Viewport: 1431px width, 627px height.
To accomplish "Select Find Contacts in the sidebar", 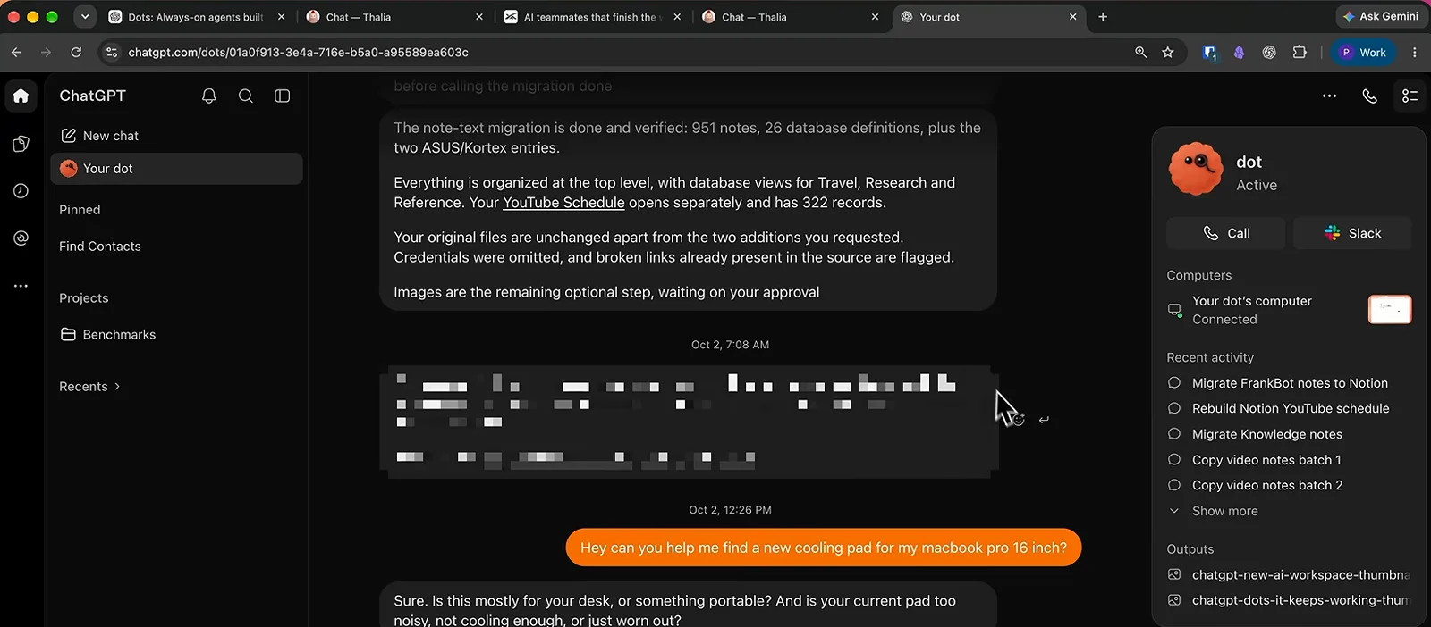I will (100, 247).
